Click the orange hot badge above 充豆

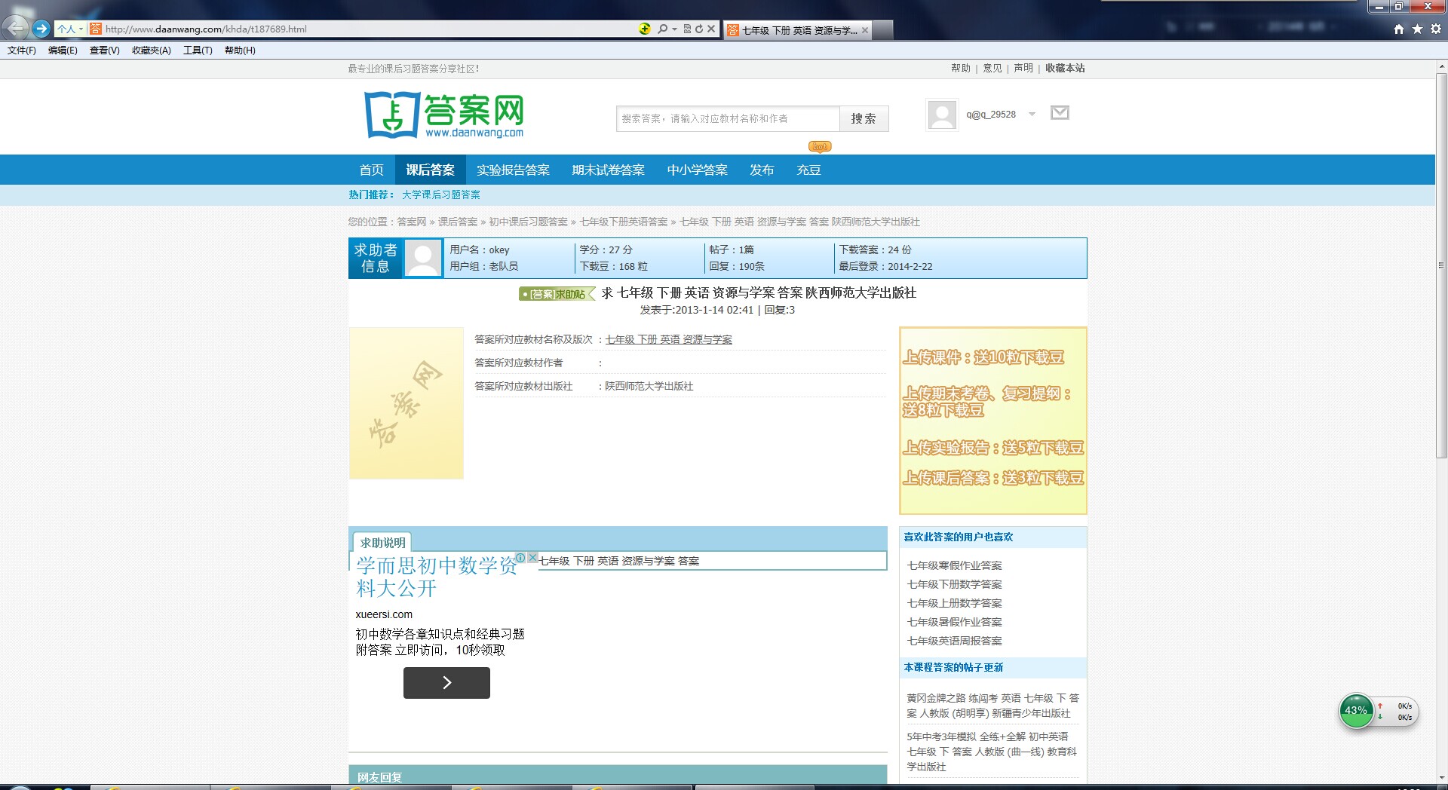(x=820, y=146)
